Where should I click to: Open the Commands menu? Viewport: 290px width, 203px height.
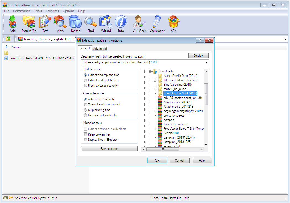coord(22,11)
